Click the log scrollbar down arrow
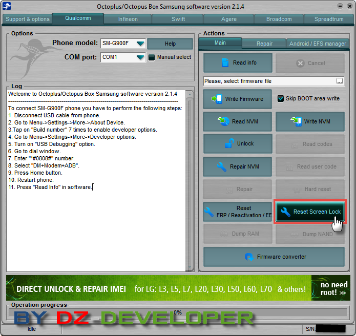 (x=190, y=267)
